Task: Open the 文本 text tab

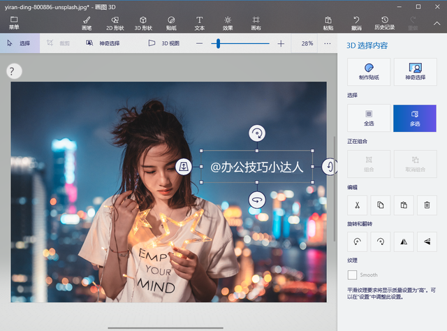Action: click(199, 23)
